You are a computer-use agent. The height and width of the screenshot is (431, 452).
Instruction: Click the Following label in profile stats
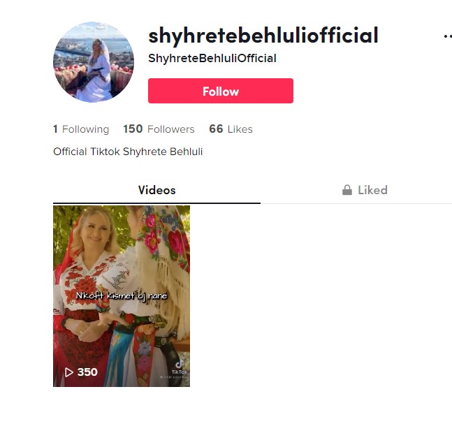point(86,129)
